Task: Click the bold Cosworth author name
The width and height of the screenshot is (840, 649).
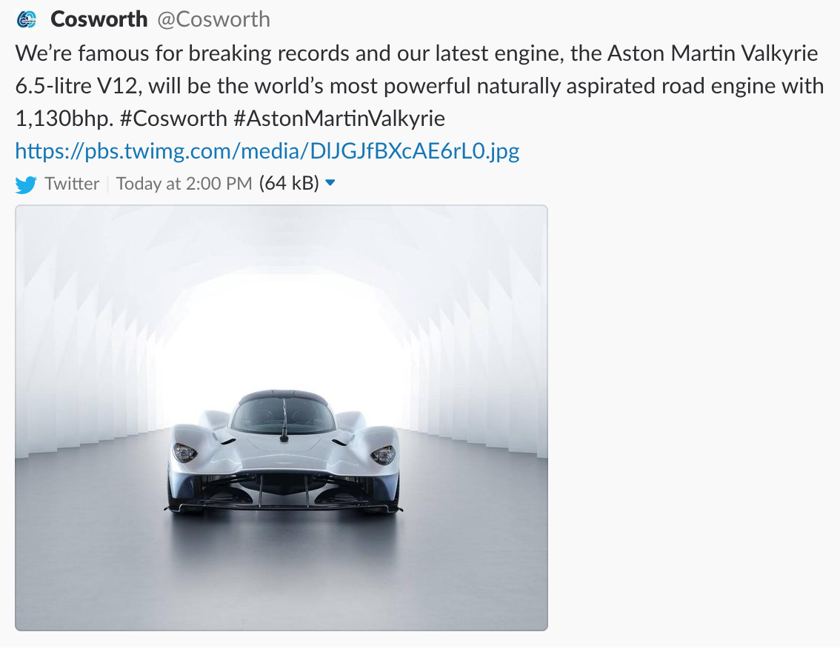Action: (x=99, y=19)
